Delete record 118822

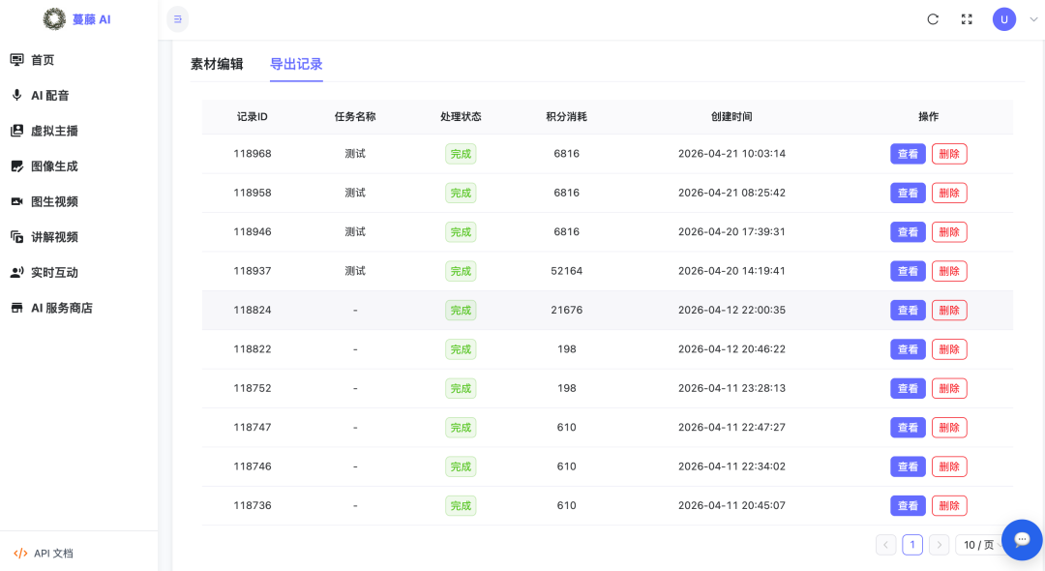949,349
